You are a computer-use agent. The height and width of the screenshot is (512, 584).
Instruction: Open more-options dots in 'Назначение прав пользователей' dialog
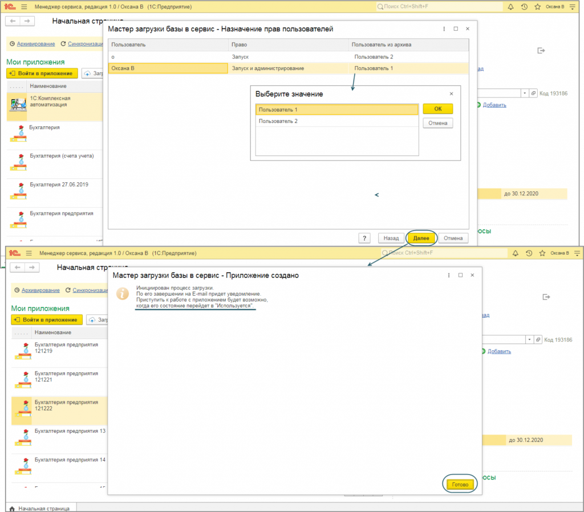tap(444, 29)
